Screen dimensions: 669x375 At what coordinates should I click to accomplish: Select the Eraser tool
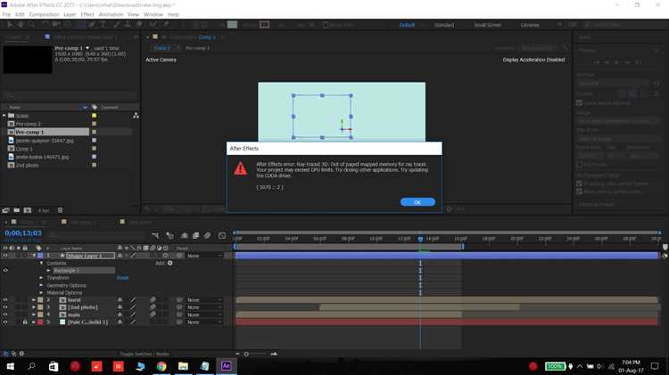pyautogui.click(x=138, y=25)
